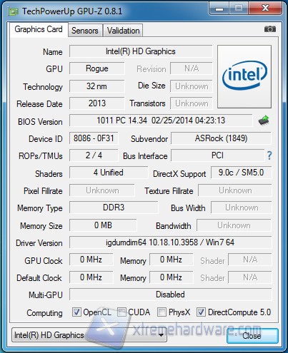Screen dimensions: 288x353
Task: Close the window with the X button
Action: pos(265,9)
